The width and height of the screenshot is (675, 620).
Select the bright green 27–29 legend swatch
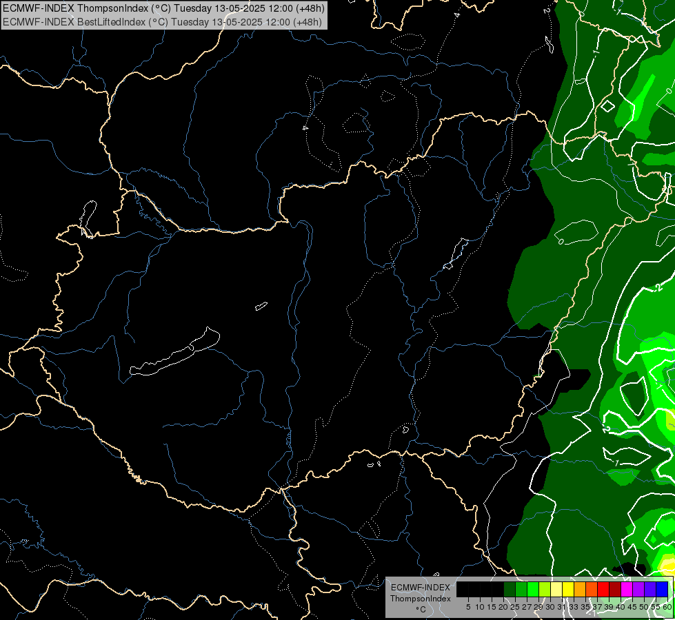click(533, 589)
